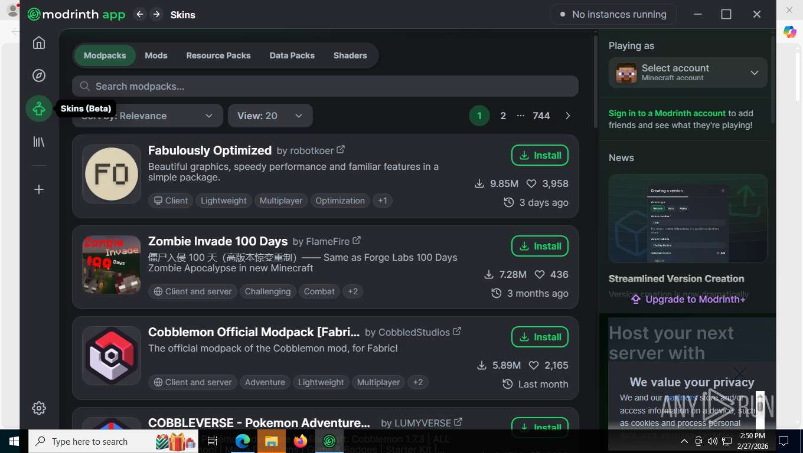Click the results list scrollbar
This screenshot has width=803, height=453.
(x=595, y=83)
